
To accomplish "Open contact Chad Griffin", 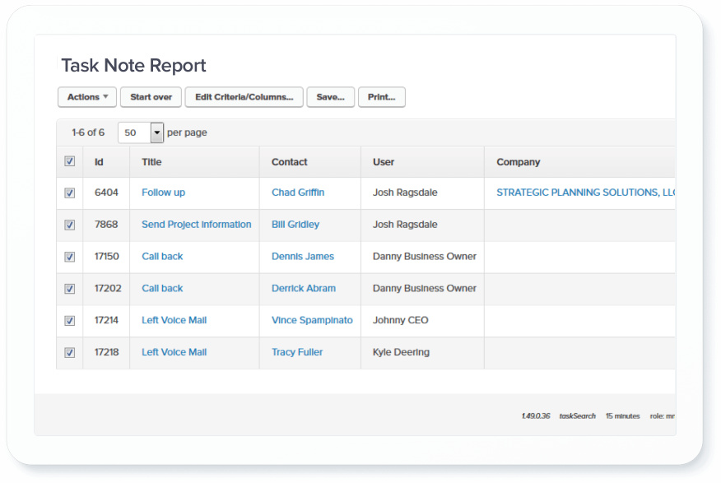I will pyautogui.click(x=297, y=193).
